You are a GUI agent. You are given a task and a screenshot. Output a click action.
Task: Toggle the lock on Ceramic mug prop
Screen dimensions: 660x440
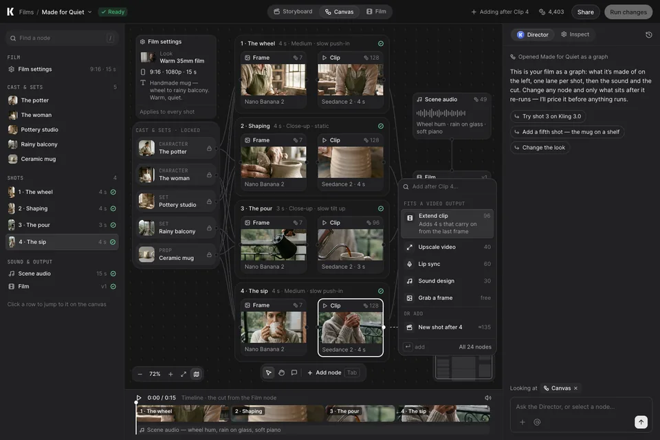209,254
